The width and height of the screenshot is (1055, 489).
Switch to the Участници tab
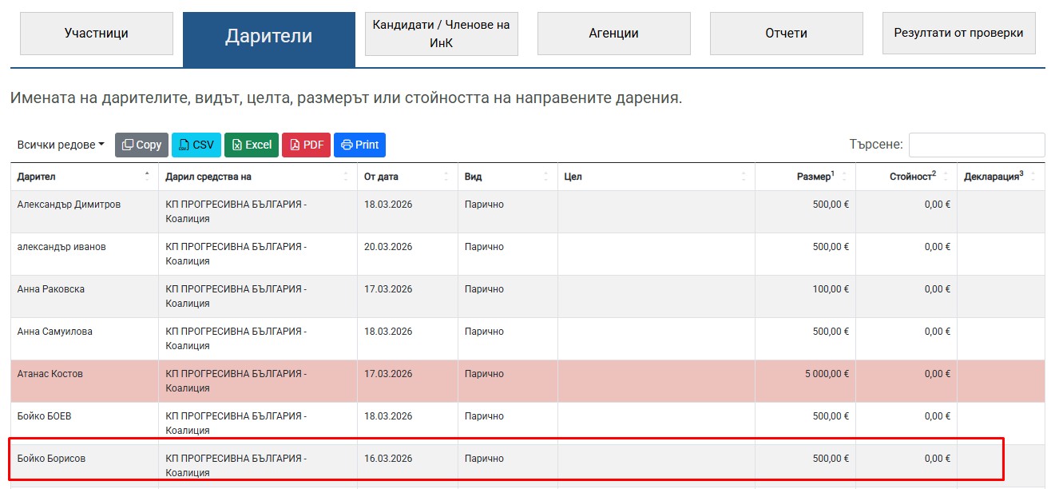point(96,34)
